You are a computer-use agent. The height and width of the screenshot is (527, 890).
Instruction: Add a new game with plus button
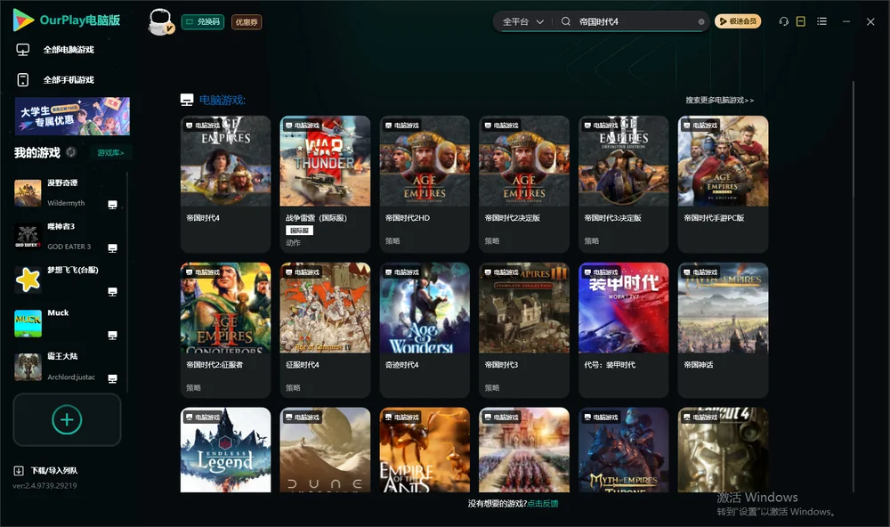67,419
